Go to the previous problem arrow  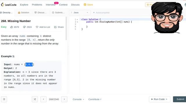click(44, 99)
